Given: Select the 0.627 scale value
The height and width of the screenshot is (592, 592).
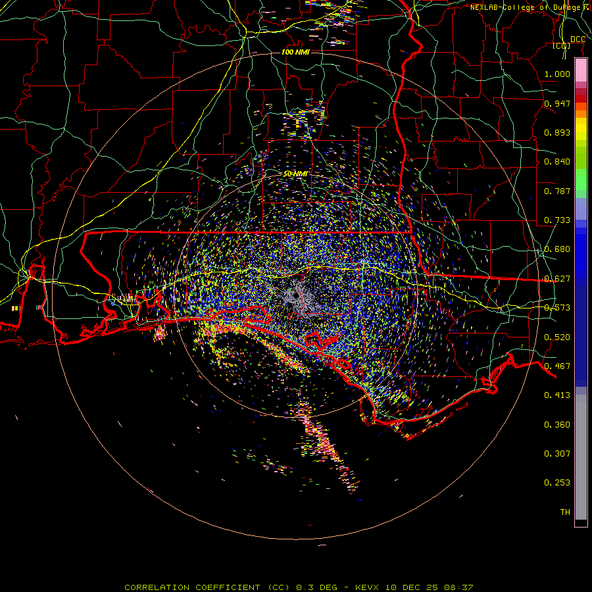Looking at the screenshot, I should 557,279.
